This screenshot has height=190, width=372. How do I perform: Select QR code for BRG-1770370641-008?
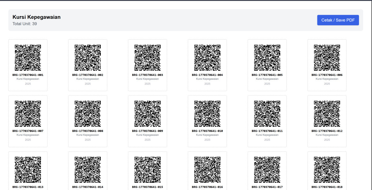pos(88,114)
